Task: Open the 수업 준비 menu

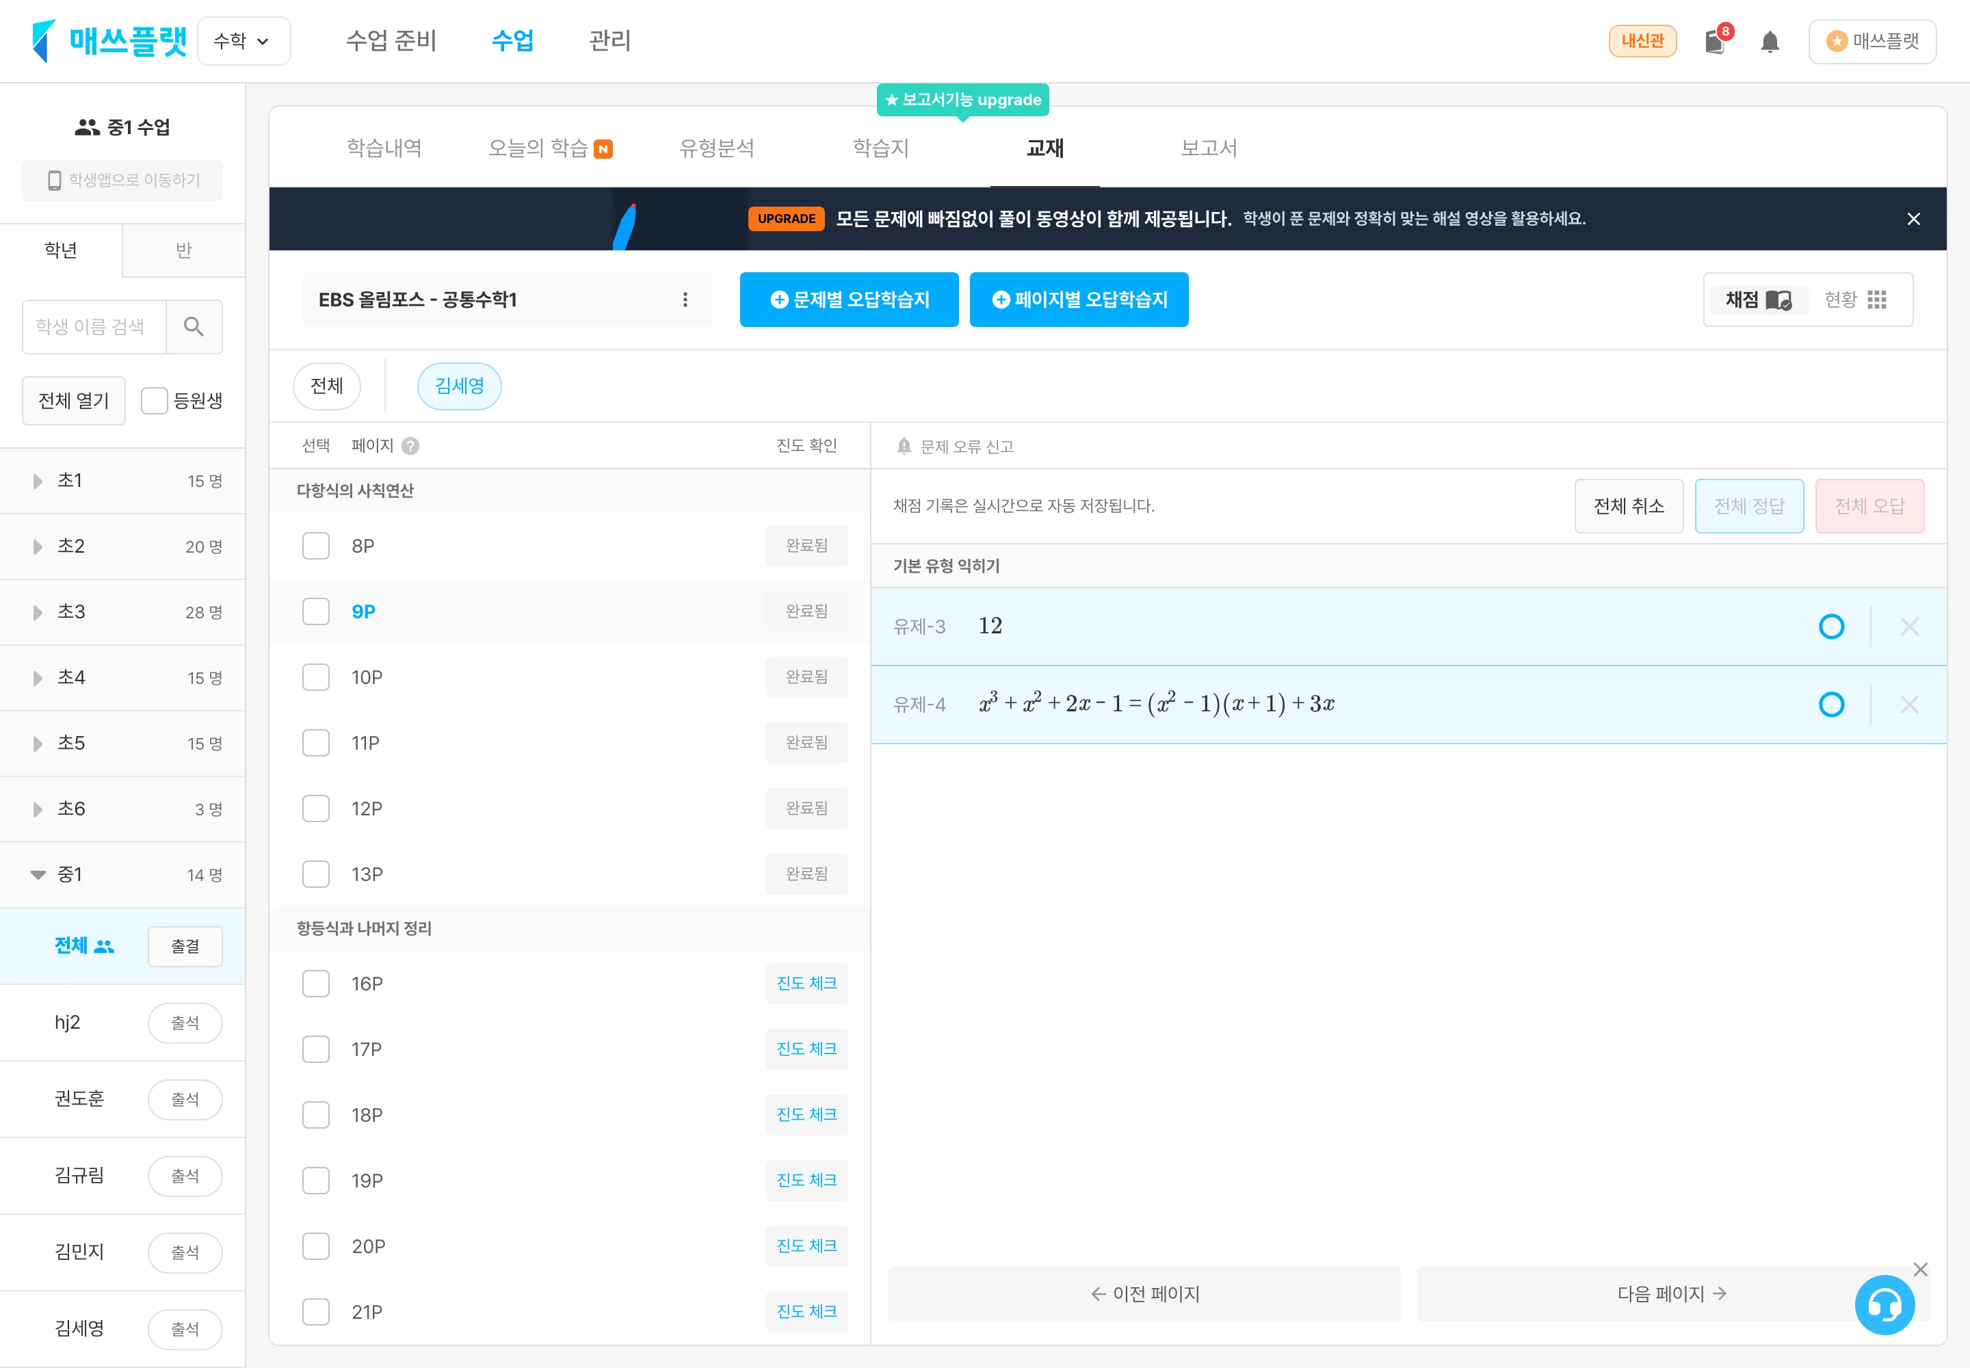Action: pos(391,40)
